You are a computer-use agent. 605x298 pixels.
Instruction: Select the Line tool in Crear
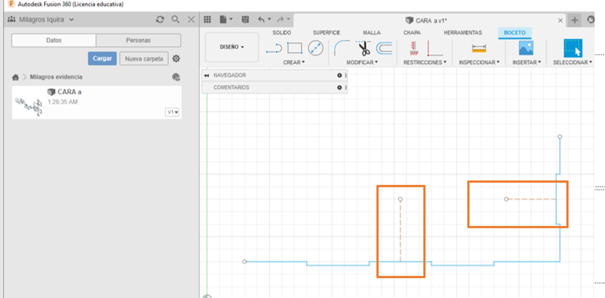[x=274, y=48]
